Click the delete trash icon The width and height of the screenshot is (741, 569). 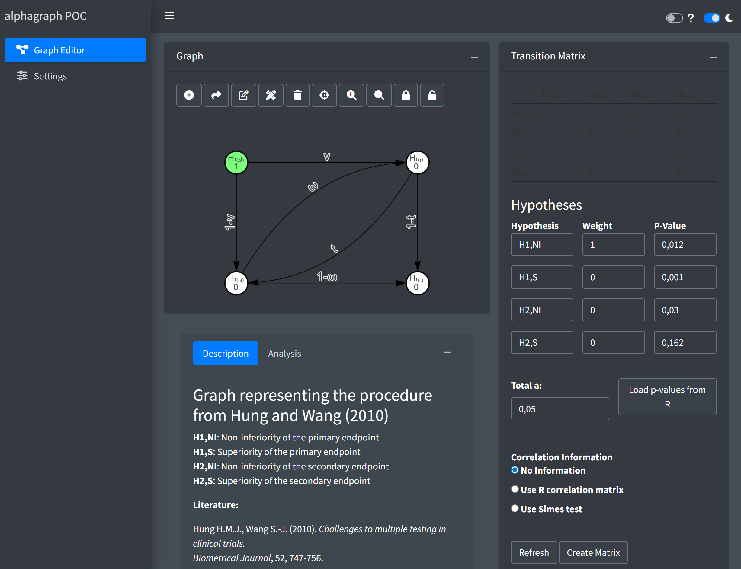(297, 95)
